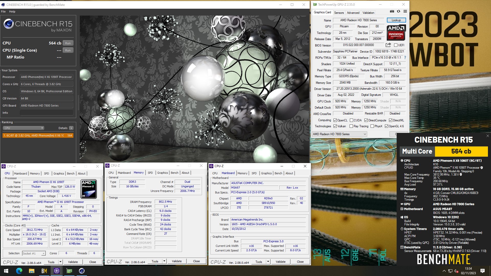The height and width of the screenshot is (276, 491).
Task: Click Close in the CPU-Z Mainboard window
Action: tap(300, 262)
